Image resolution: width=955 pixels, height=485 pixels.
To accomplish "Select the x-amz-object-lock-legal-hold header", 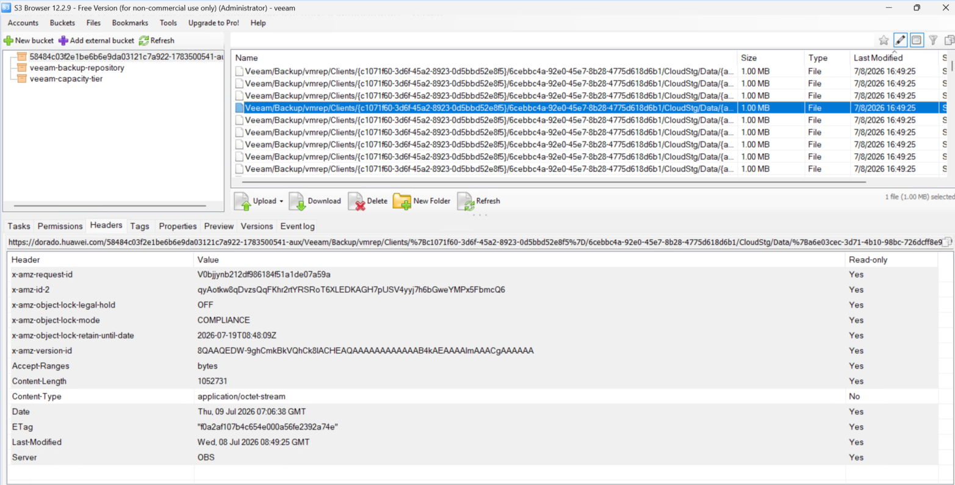I will tap(473, 305).
